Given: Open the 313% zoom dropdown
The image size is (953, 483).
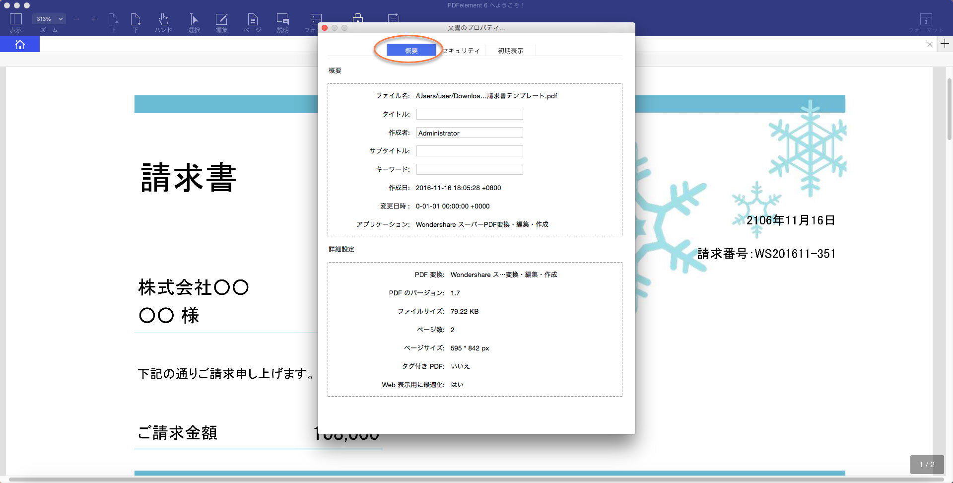Looking at the screenshot, I should (x=49, y=19).
